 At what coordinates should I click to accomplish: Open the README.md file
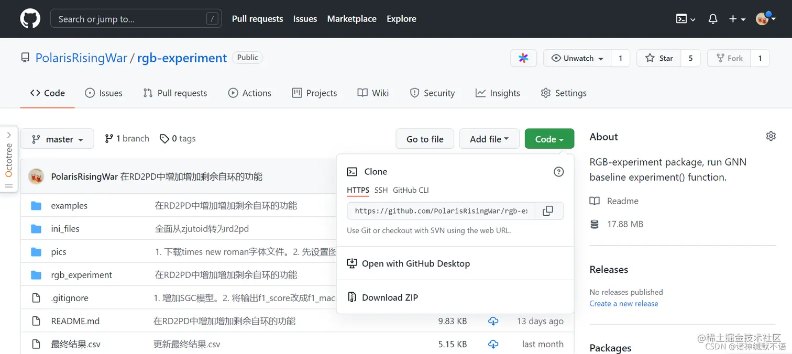75,321
